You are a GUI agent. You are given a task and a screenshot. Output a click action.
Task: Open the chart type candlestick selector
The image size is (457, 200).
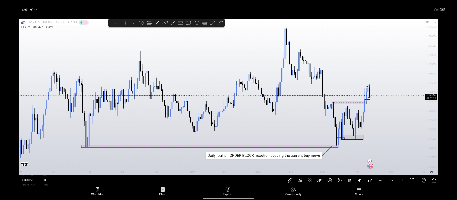tap(350, 181)
